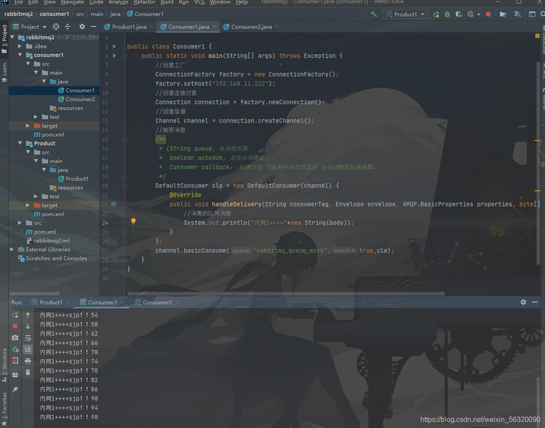Click the run gutter arrow on line 6
Viewport: 545px width, 428px height.
[115, 56]
